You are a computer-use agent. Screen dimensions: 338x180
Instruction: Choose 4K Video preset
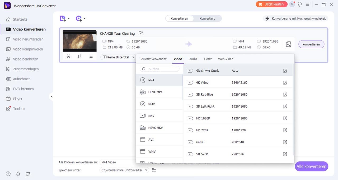click(x=238, y=82)
